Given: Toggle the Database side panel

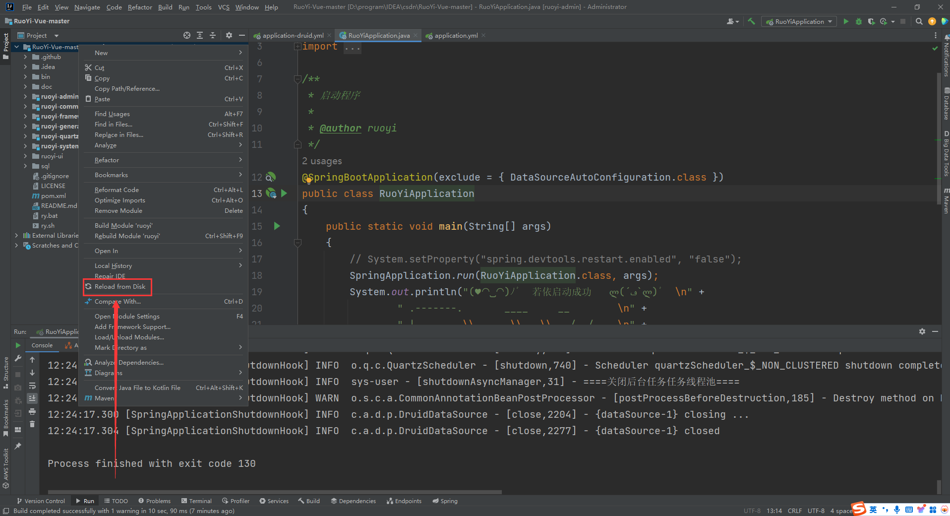Looking at the screenshot, I should (x=946, y=104).
